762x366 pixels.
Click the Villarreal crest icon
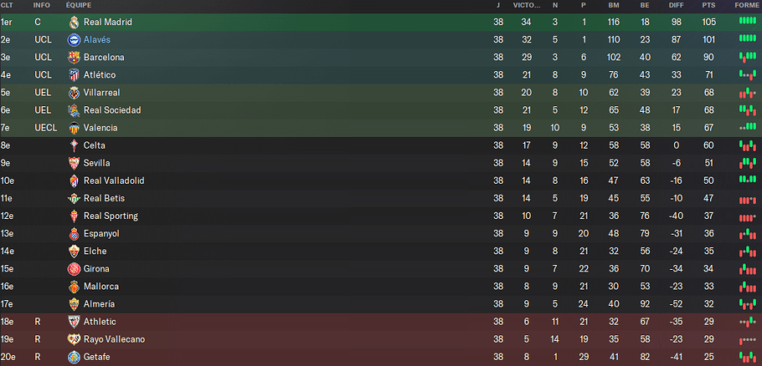coord(74,93)
